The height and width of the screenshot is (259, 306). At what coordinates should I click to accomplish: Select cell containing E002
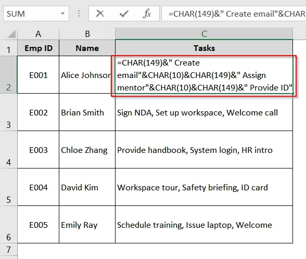[39, 112]
